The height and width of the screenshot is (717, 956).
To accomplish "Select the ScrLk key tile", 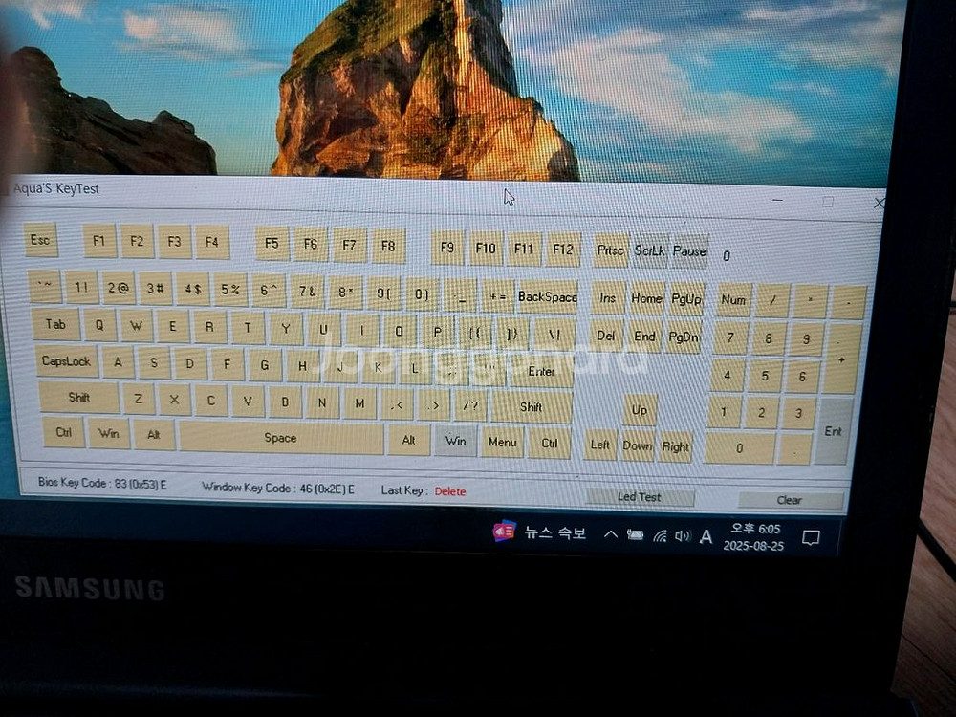I will coord(650,250).
